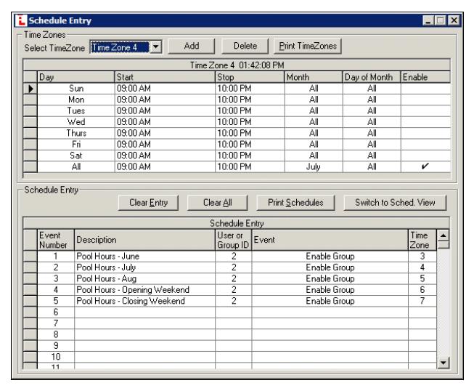474x391 pixels.
Task: Click the User or Group ID column header
Action: (x=233, y=240)
